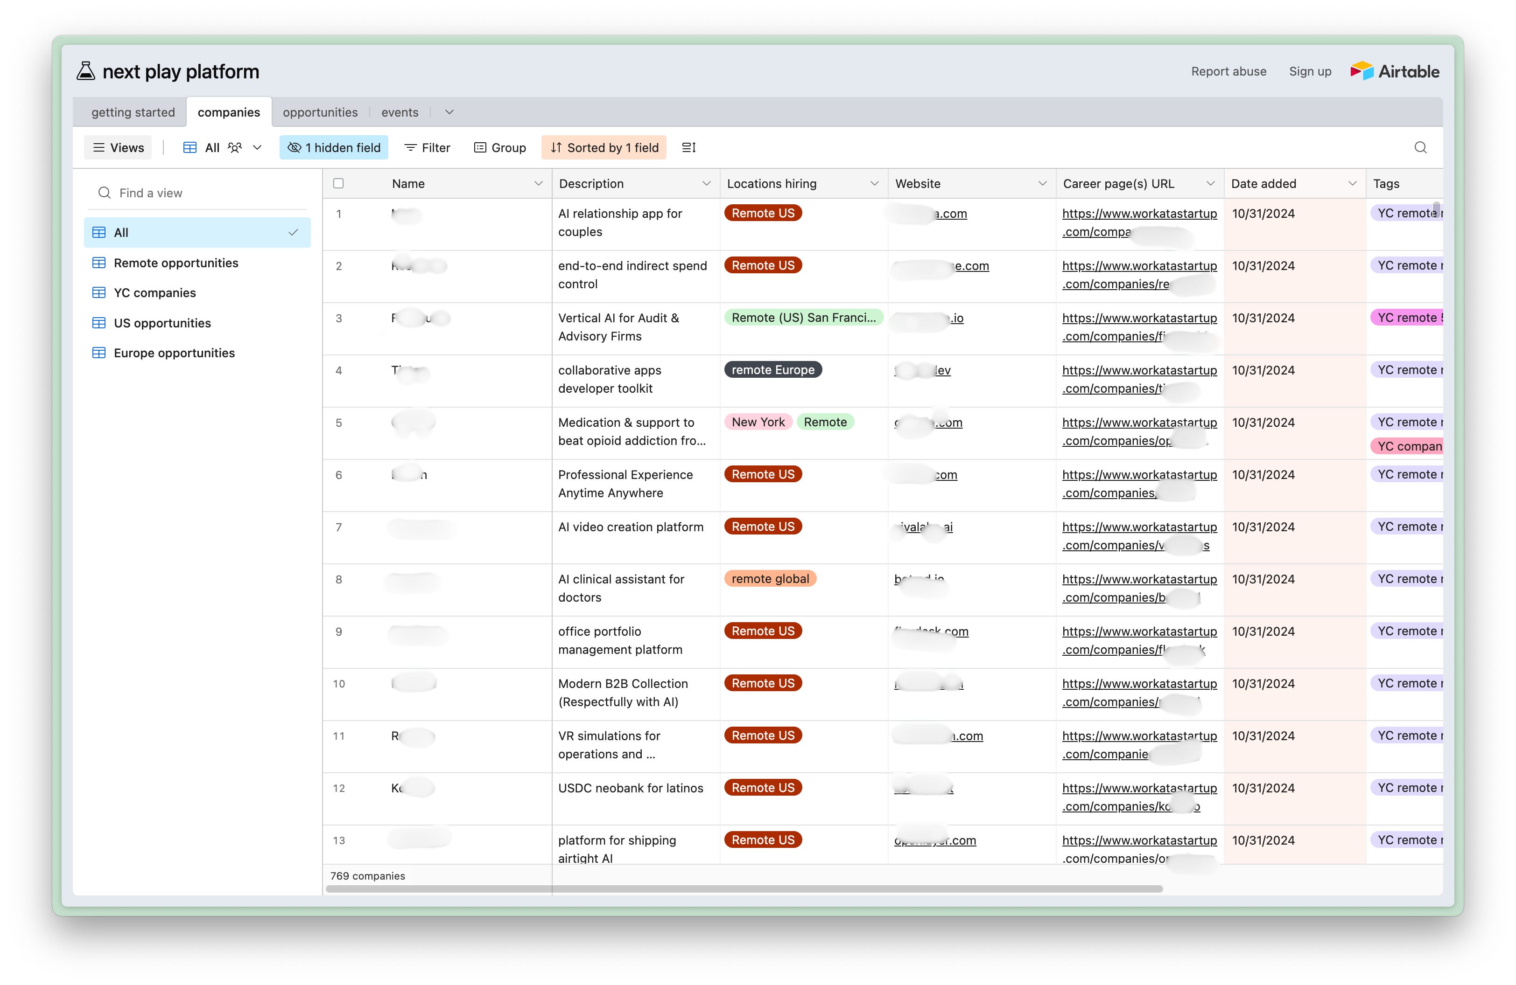Tick the select-all checkbox in header

(x=338, y=183)
